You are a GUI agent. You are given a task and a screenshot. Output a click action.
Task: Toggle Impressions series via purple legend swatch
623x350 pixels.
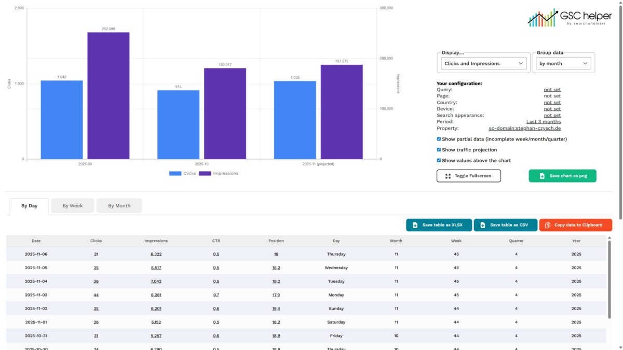205,174
